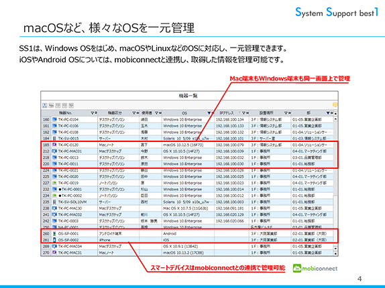Click the Excel export icon in device list toolbar

pos(45,105)
